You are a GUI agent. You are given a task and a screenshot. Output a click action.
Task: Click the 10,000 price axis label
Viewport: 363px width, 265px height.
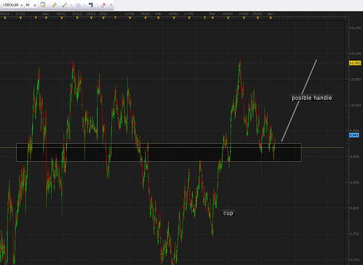[x=355, y=105]
